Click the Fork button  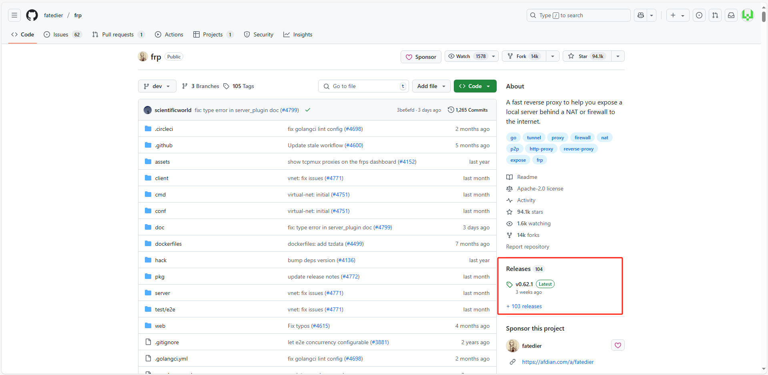[x=525, y=56]
